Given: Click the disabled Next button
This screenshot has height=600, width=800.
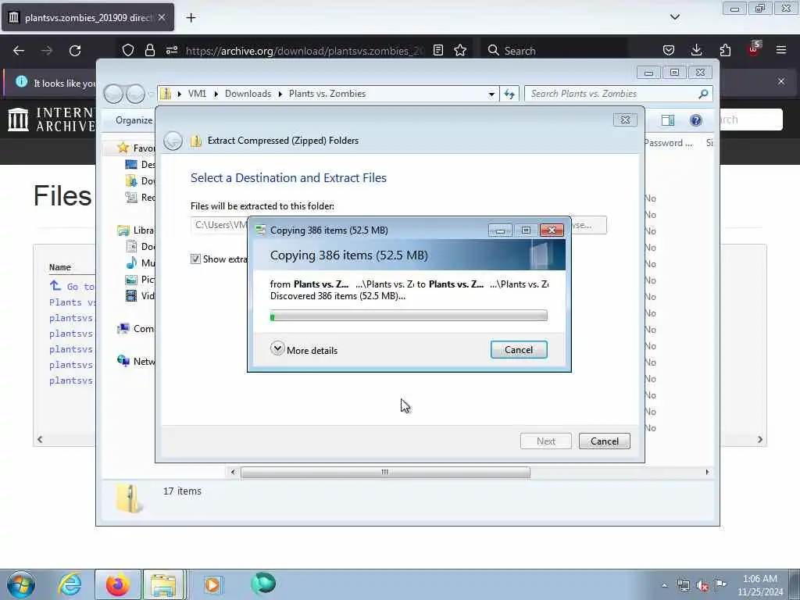Looking at the screenshot, I should tap(545, 441).
